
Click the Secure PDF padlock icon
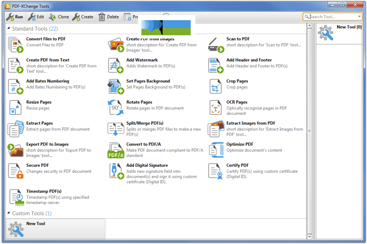16,171
